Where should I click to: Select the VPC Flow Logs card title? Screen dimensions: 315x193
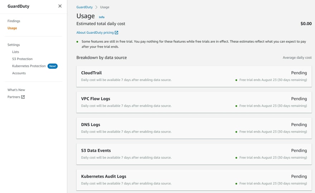(96, 99)
